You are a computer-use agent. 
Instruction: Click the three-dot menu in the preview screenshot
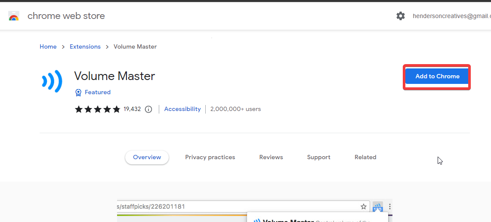point(390,207)
